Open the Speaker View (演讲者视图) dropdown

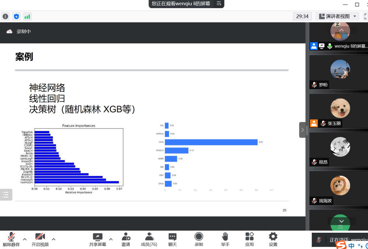(338, 16)
